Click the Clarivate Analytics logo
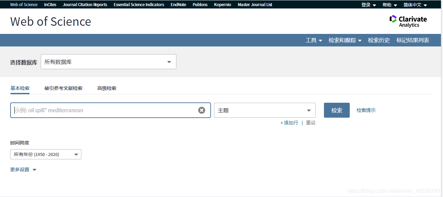The image size is (443, 197). pos(408,21)
